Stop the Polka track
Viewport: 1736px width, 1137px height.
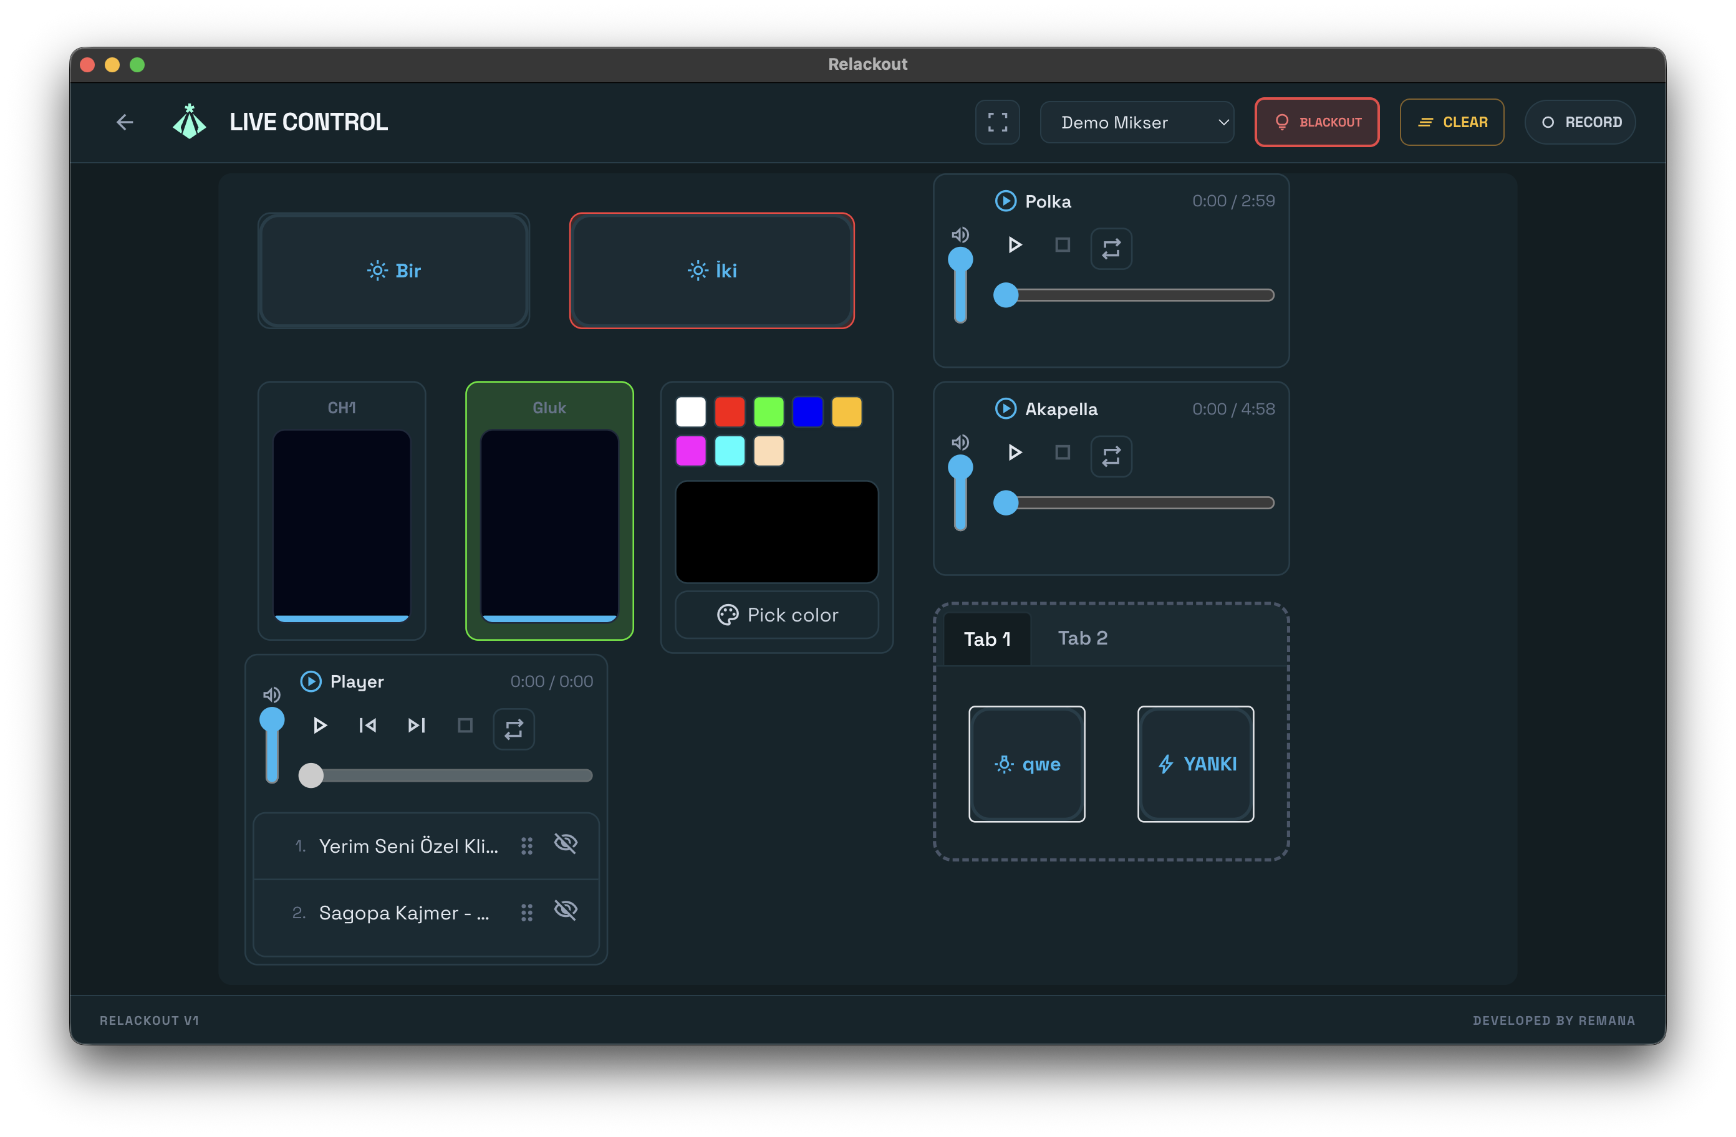[1063, 245]
